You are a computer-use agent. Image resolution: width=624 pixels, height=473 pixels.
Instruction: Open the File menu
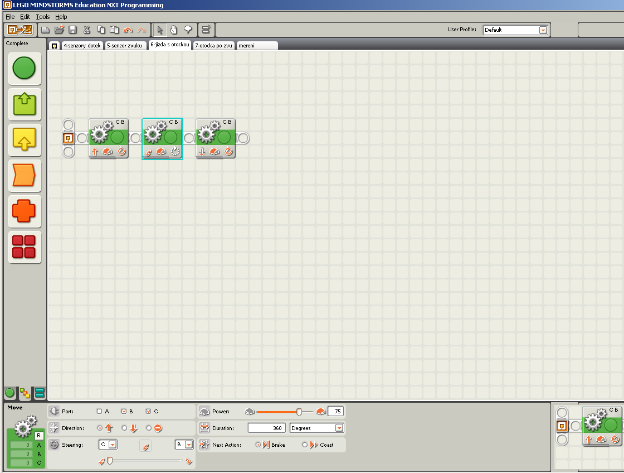coord(10,17)
